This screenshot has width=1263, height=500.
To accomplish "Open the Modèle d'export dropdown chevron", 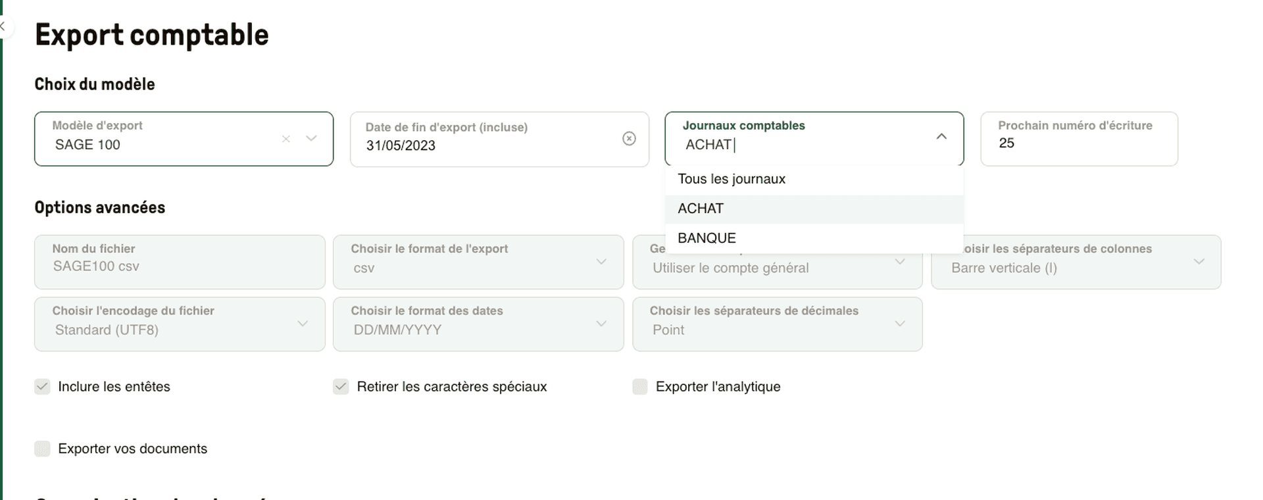I will pyautogui.click(x=311, y=138).
